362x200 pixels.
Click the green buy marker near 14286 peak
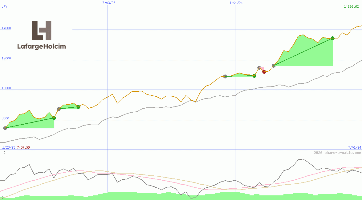click(332, 38)
